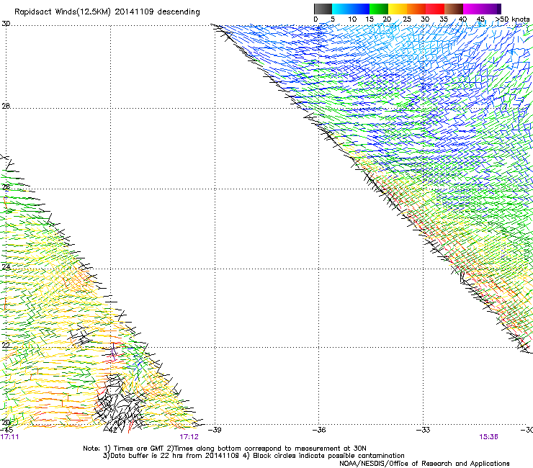Click the yellow 20-25 knots color swatch
The image size is (533, 468).
coord(398,9)
